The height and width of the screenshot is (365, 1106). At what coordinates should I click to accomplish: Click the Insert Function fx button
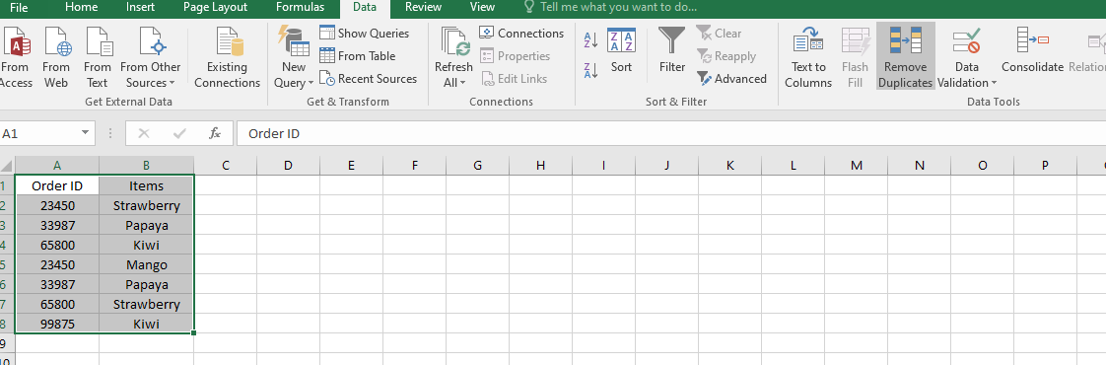coord(215,133)
